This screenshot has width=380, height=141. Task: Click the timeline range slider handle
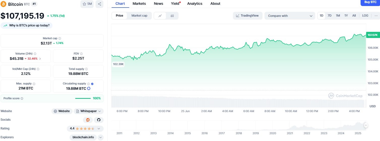[366, 125]
